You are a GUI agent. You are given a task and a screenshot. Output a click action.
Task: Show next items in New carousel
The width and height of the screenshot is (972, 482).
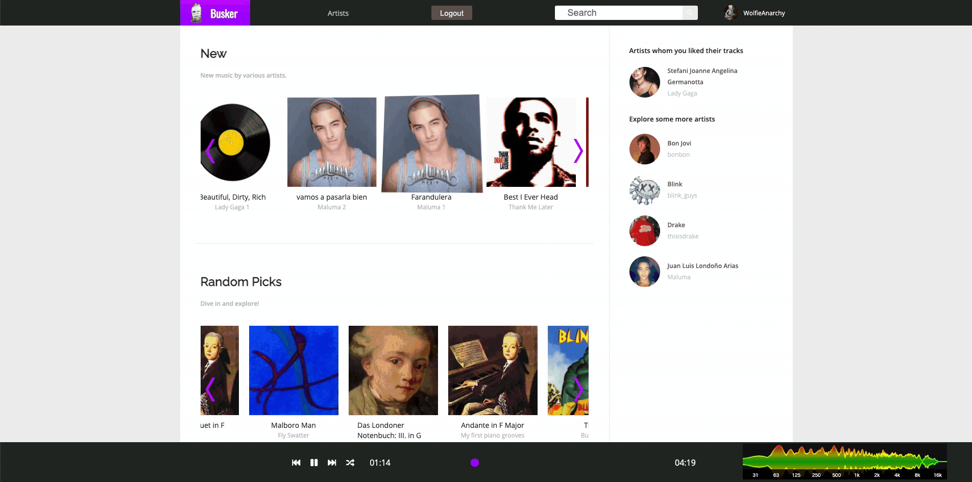[x=578, y=151]
